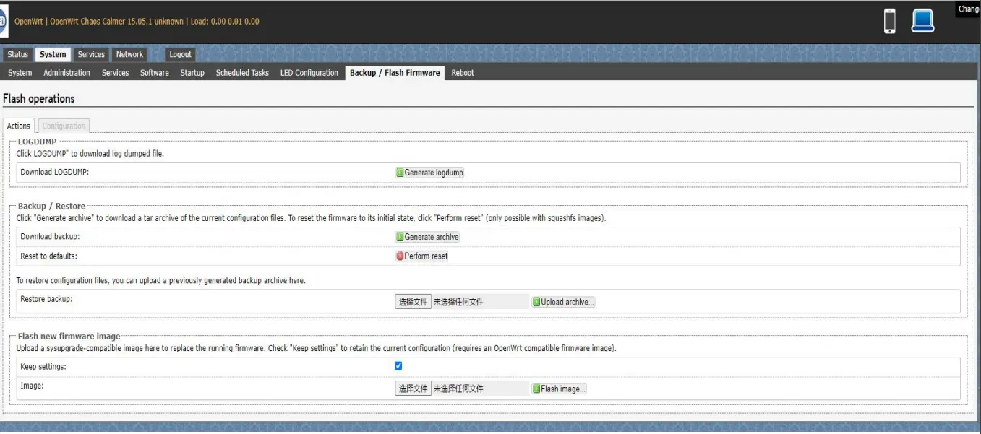
Task: Choose file for Restore backup
Action: (x=413, y=302)
